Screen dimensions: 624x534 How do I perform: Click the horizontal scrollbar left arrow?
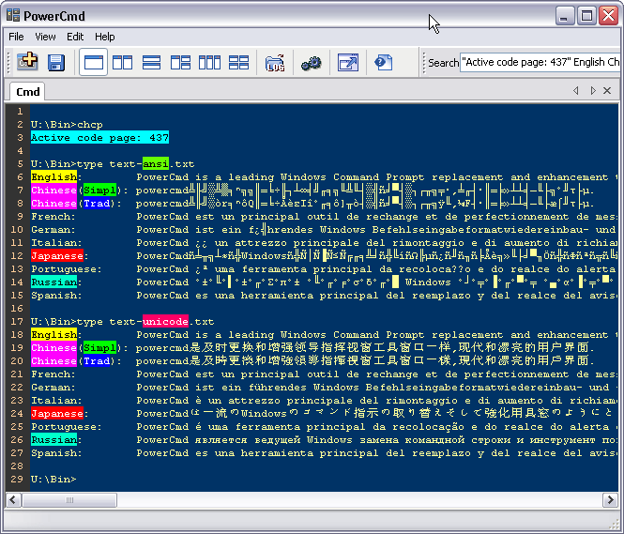click(13, 500)
